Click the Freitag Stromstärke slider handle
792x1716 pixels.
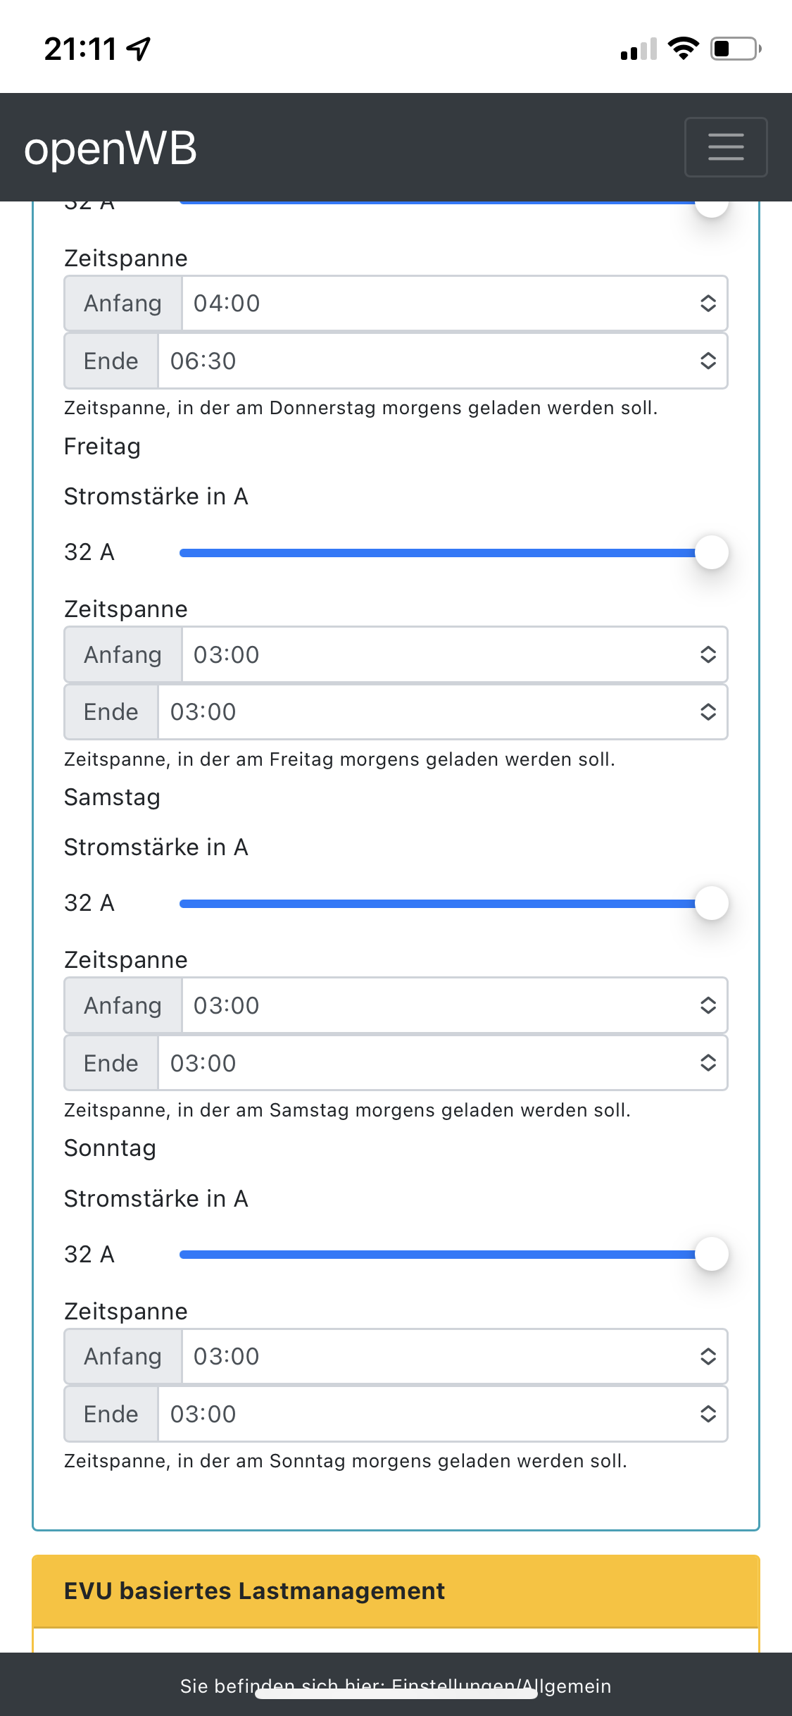[711, 552]
